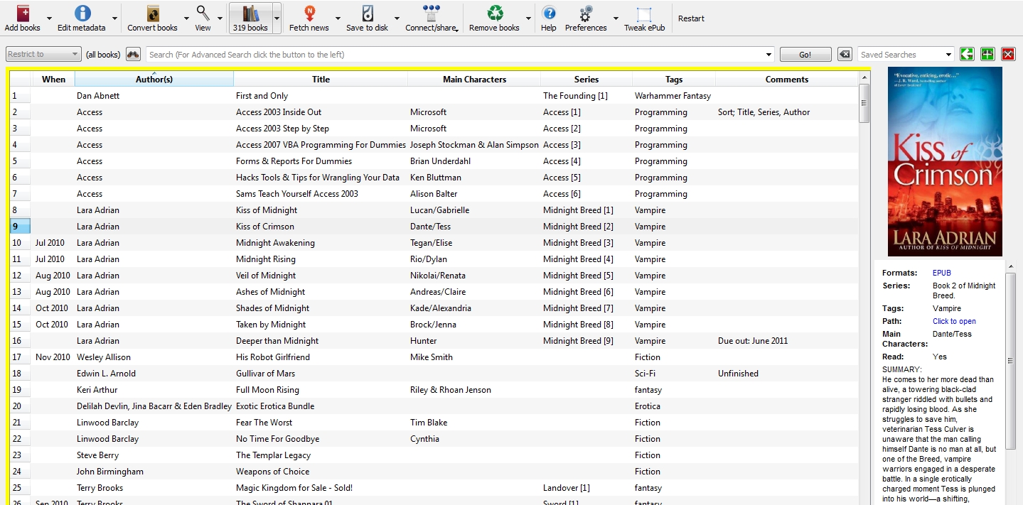This screenshot has width=1023, height=505.
Task: Click the Kiss of Crimson cover image
Action: (945, 162)
